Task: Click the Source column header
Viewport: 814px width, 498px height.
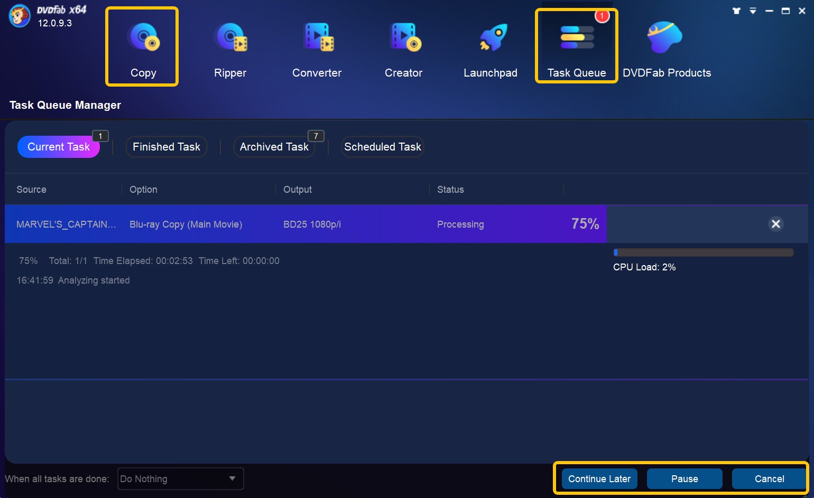Action: click(x=31, y=190)
